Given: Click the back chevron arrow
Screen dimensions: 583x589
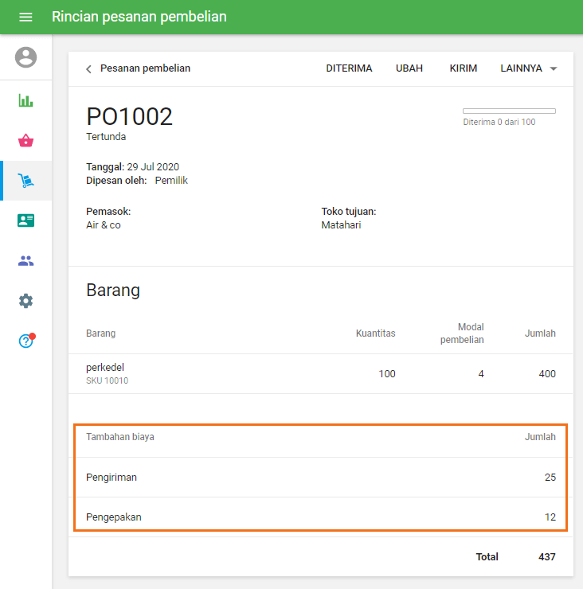Looking at the screenshot, I should click(88, 69).
